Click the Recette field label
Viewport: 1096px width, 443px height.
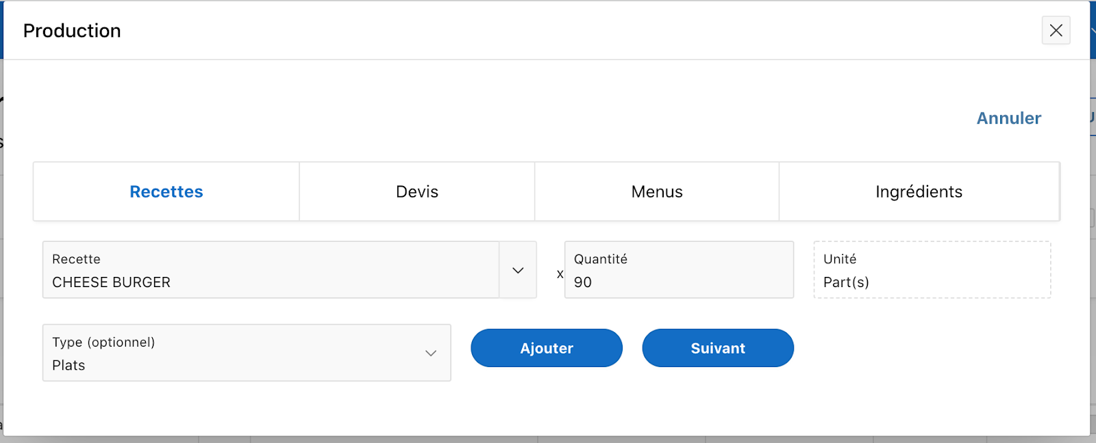click(76, 259)
